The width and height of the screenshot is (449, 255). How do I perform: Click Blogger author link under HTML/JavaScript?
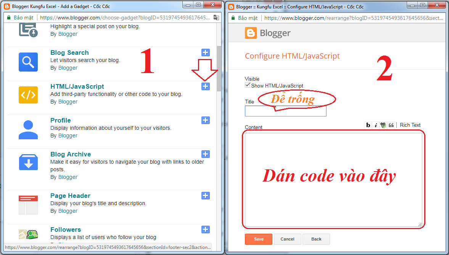click(68, 102)
